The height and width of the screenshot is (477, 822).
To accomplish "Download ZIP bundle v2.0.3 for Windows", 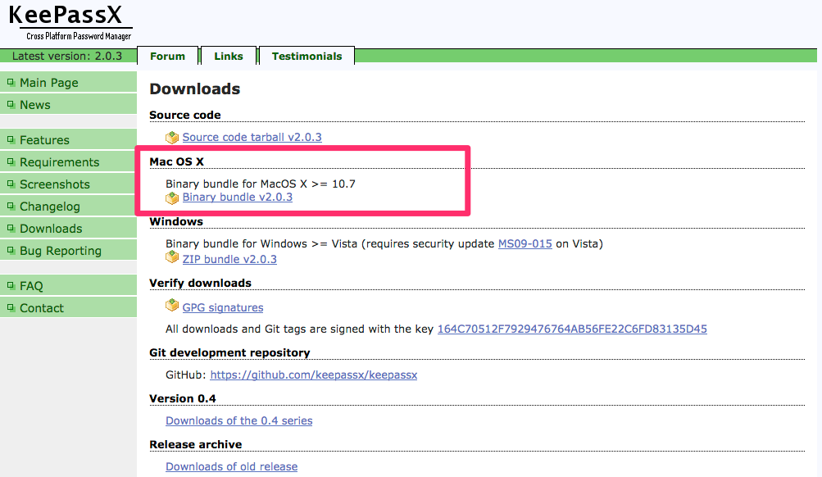I will pos(229,259).
